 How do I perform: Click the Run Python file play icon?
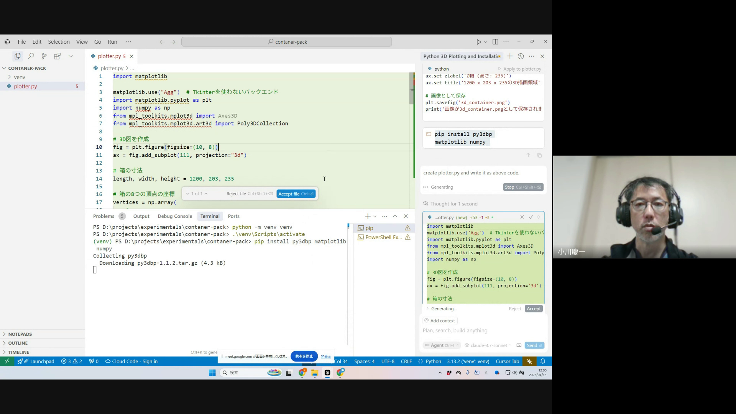[478, 42]
